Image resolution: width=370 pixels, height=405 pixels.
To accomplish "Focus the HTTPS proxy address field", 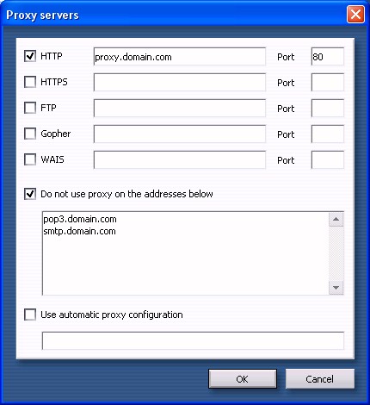I will (180, 83).
